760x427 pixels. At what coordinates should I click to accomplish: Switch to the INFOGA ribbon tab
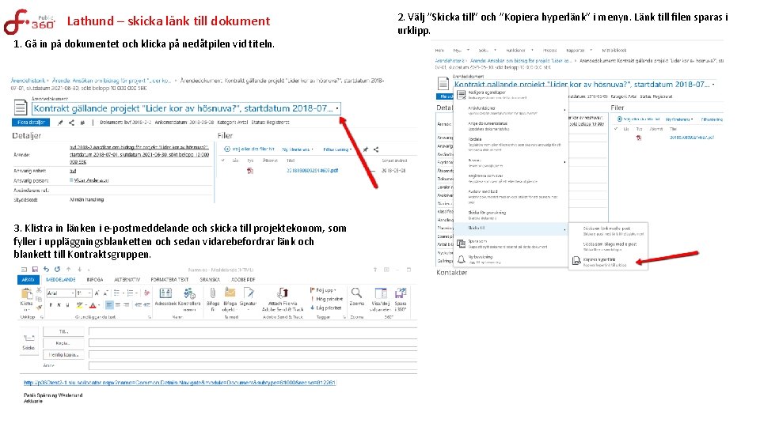95,280
